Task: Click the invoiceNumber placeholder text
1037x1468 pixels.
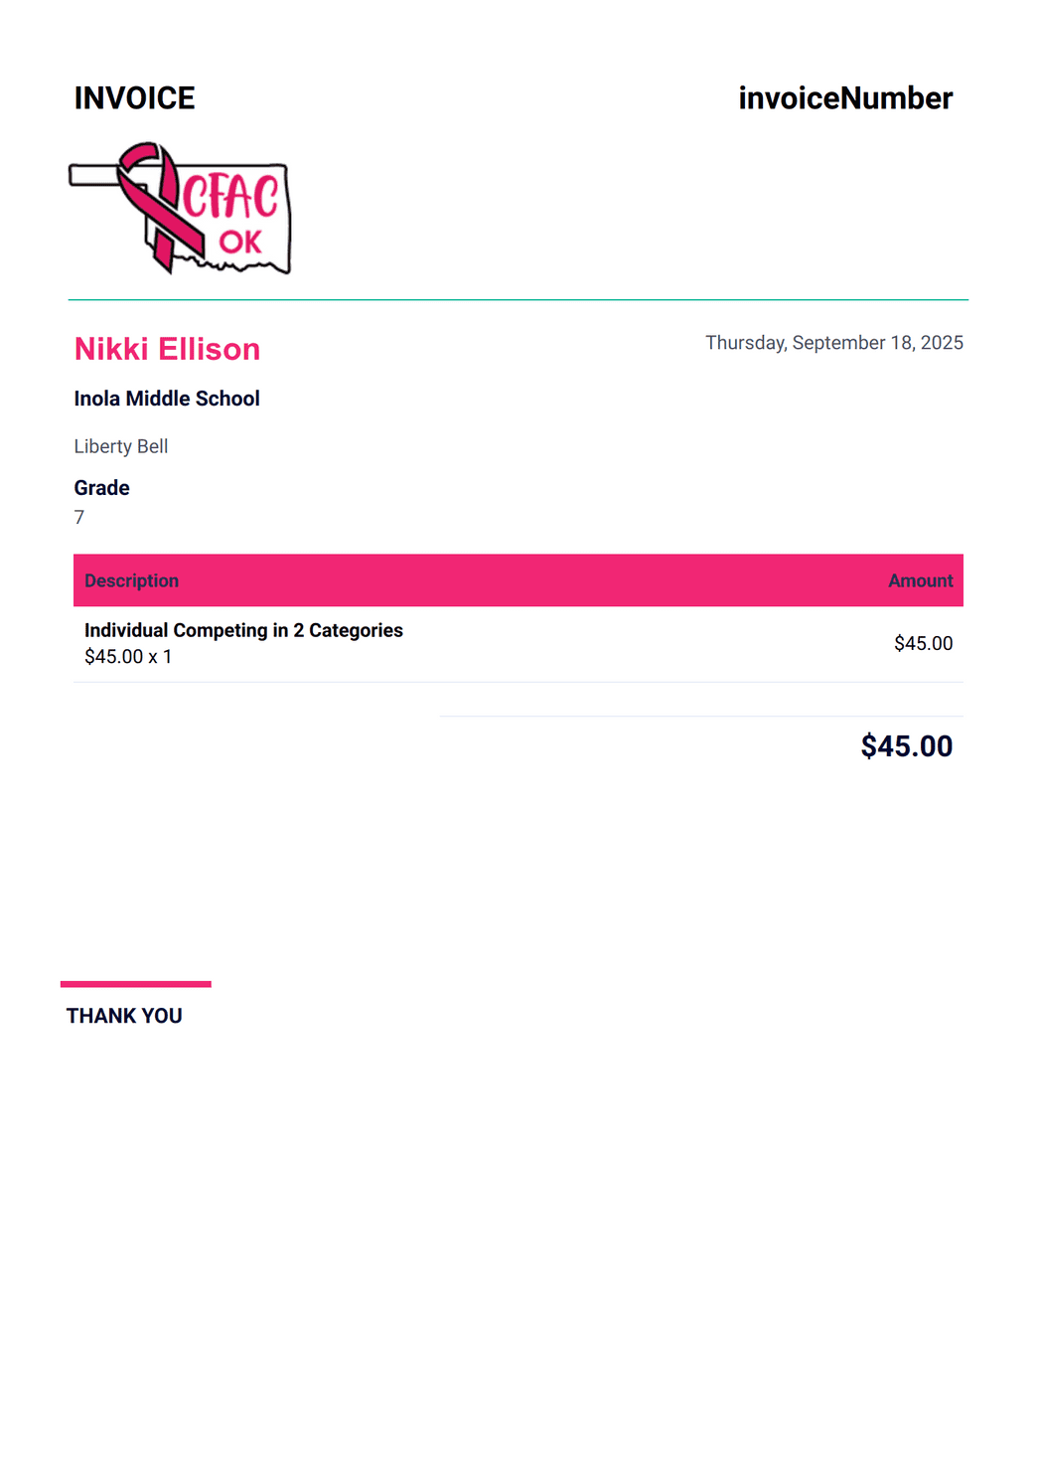Action: [845, 98]
